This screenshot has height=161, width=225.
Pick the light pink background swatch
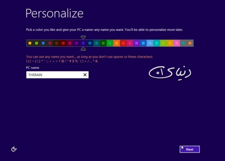177,43
